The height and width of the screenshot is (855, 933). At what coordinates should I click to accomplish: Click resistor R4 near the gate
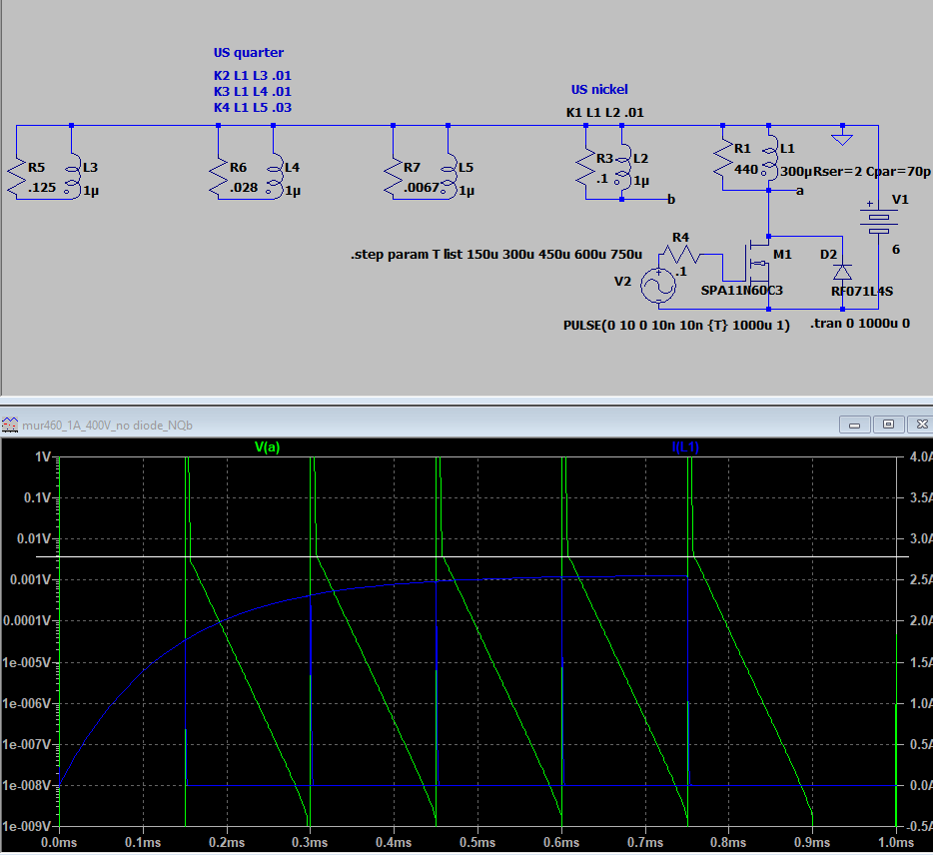tap(681, 255)
